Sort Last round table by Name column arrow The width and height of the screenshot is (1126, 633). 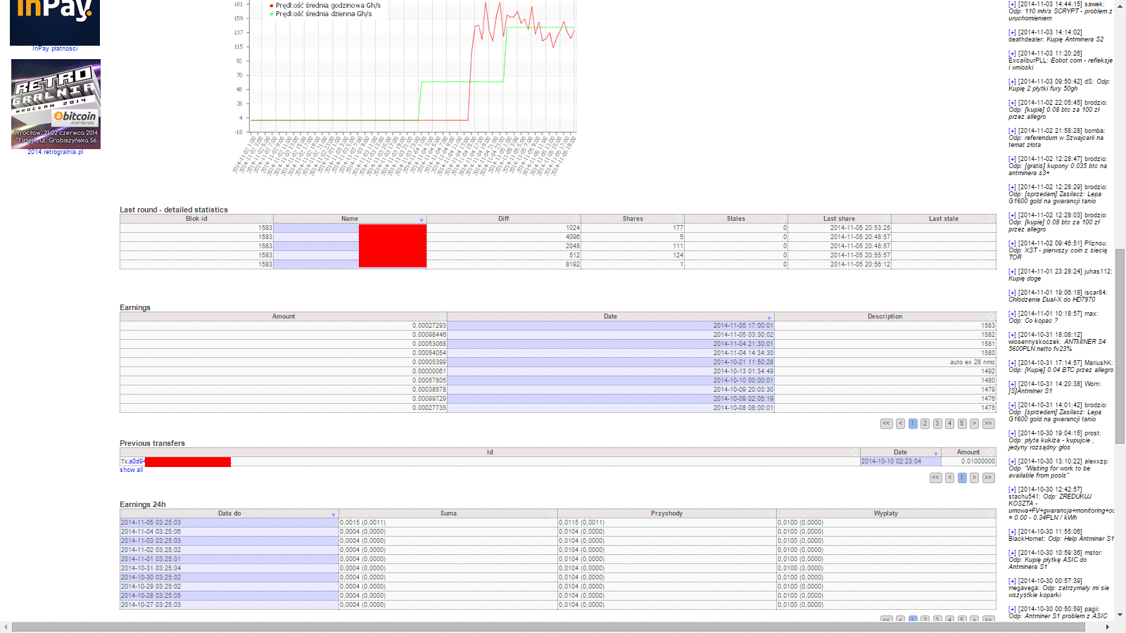tap(422, 220)
